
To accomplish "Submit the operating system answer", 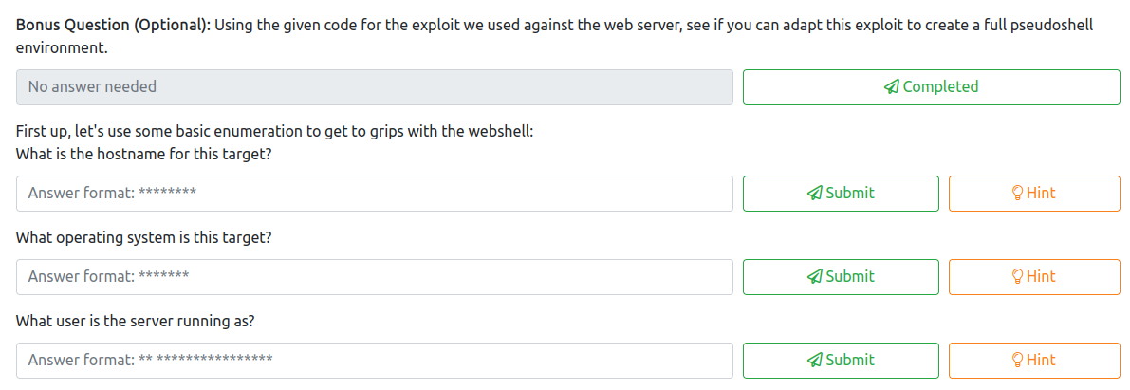I will click(841, 277).
